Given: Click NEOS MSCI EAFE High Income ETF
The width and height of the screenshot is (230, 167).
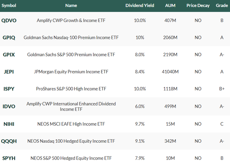Looking at the screenshot, I should pyautogui.click(x=71, y=124).
